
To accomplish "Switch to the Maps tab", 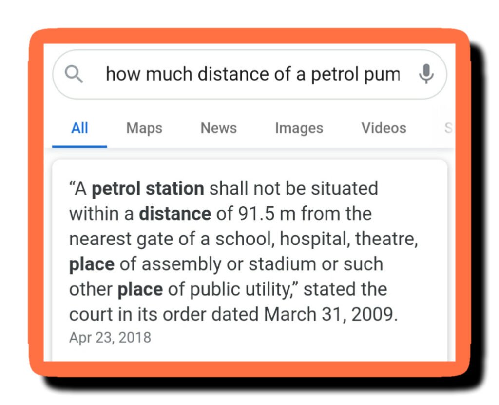I will pos(144,128).
